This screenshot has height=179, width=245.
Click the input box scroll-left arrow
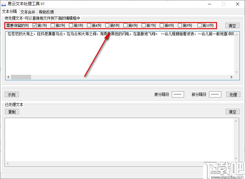(8, 77)
